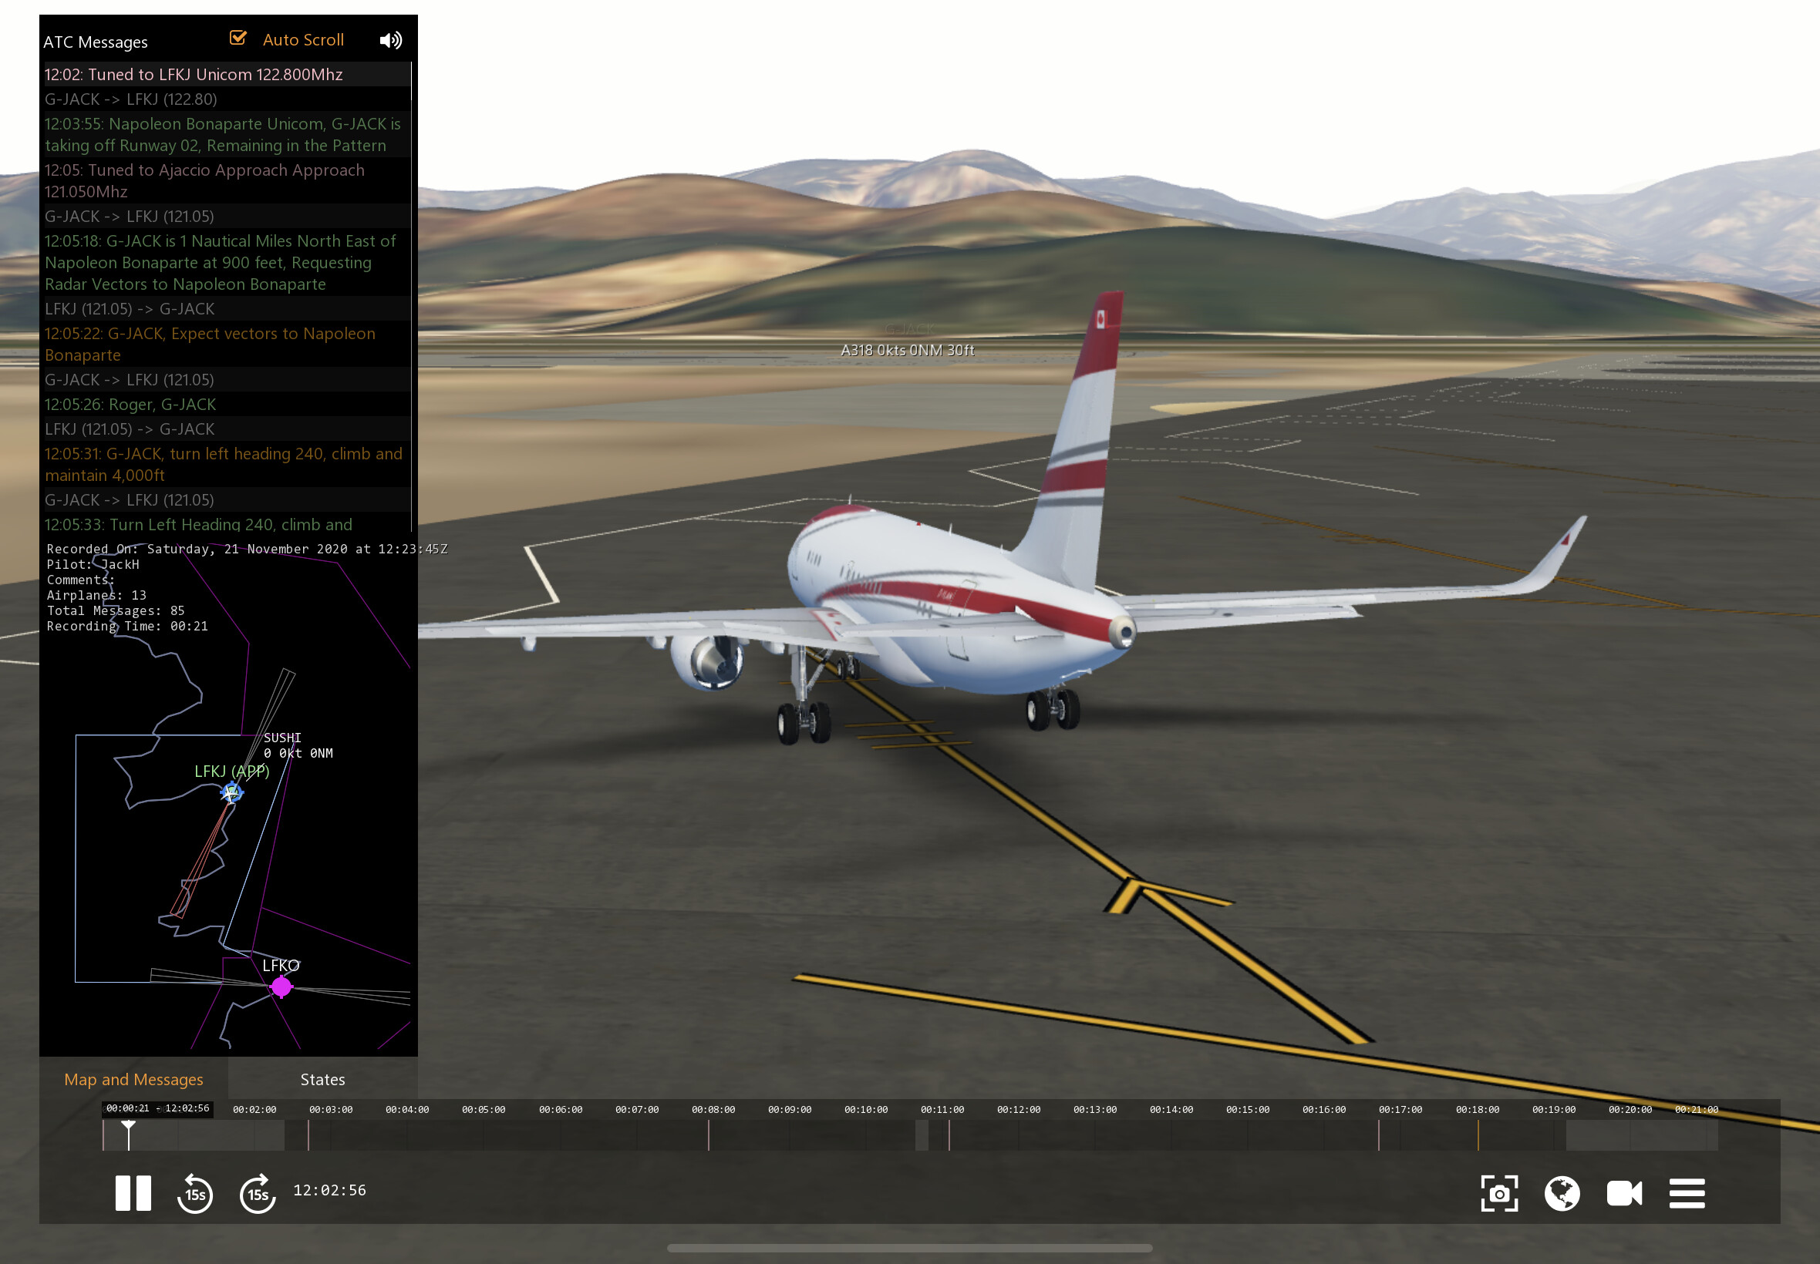Skip forward 15 seconds
This screenshot has width=1820, height=1264.
coord(258,1193)
